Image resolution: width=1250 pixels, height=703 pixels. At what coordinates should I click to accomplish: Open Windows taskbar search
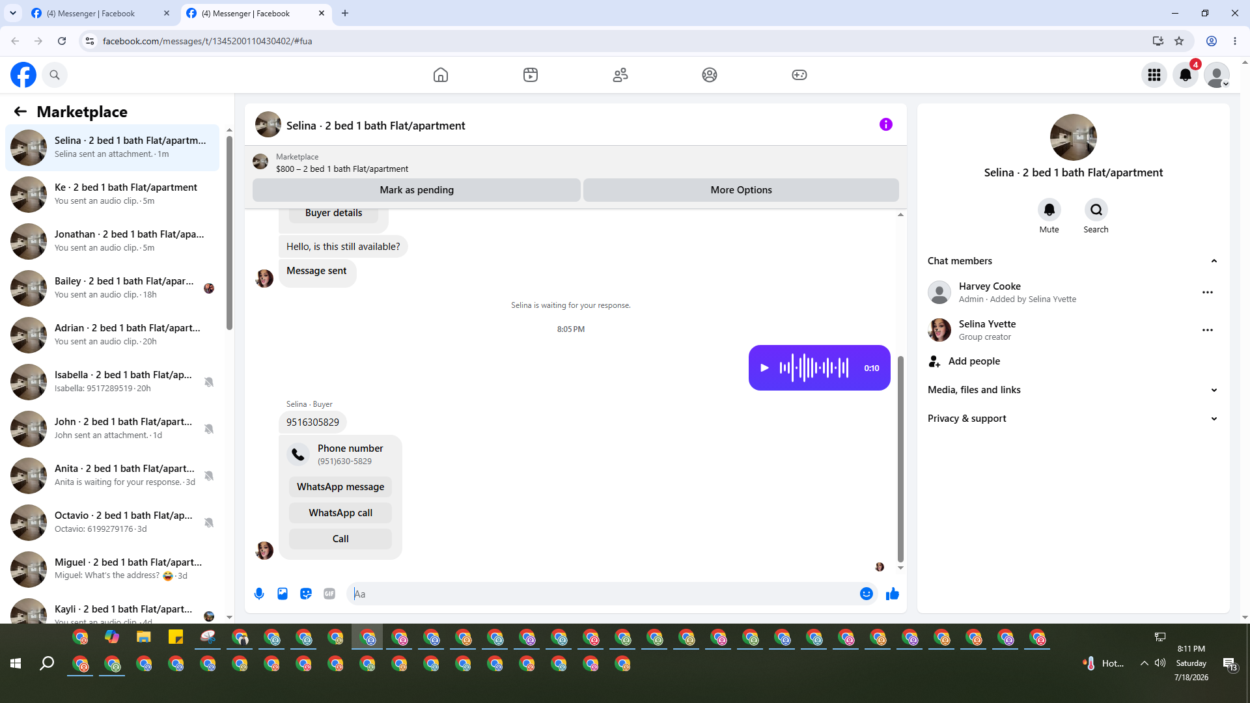(x=47, y=663)
